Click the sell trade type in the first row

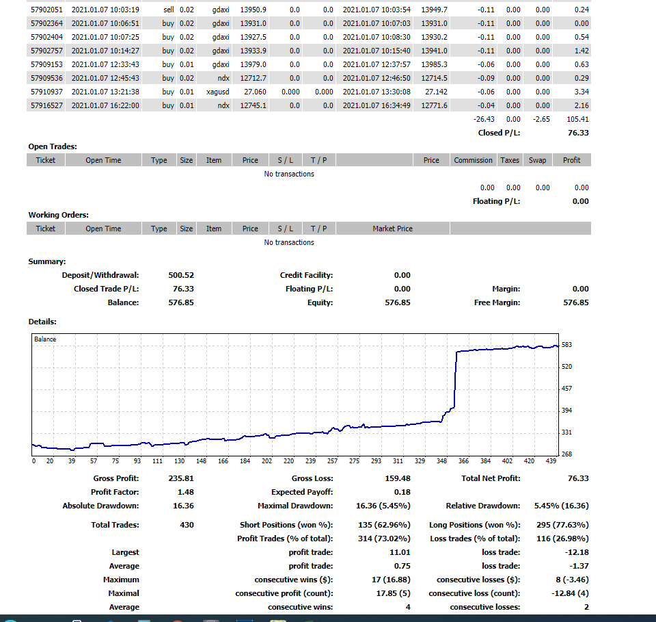click(x=168, y=10)
